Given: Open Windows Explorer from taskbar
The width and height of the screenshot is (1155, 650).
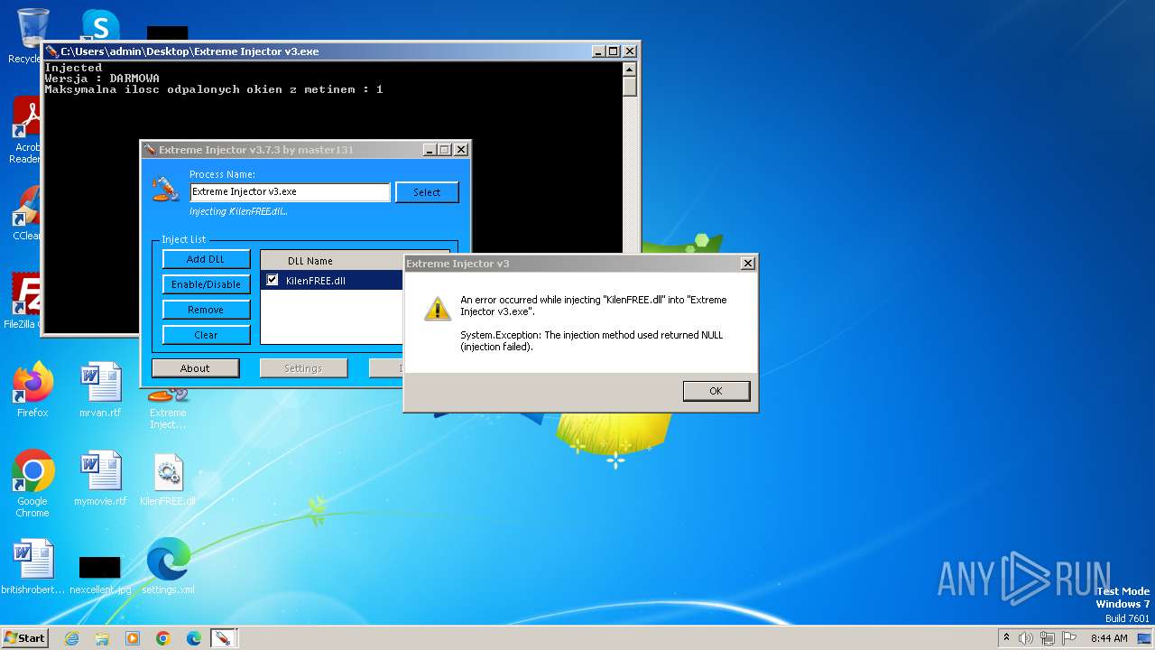Looking at the screenshot, I should pyautogui.click(x=102, y=638).
